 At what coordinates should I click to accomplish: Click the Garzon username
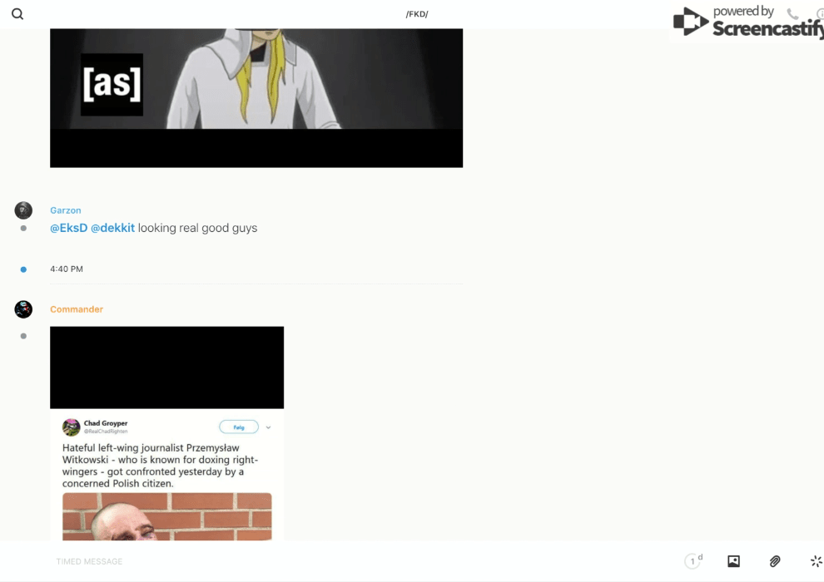(66, 210)
